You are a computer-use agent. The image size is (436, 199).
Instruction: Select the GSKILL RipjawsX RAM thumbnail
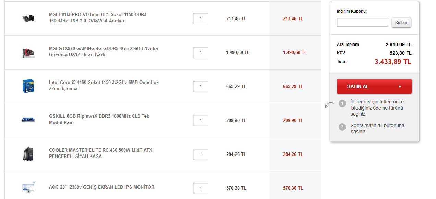tap(28, 120)
